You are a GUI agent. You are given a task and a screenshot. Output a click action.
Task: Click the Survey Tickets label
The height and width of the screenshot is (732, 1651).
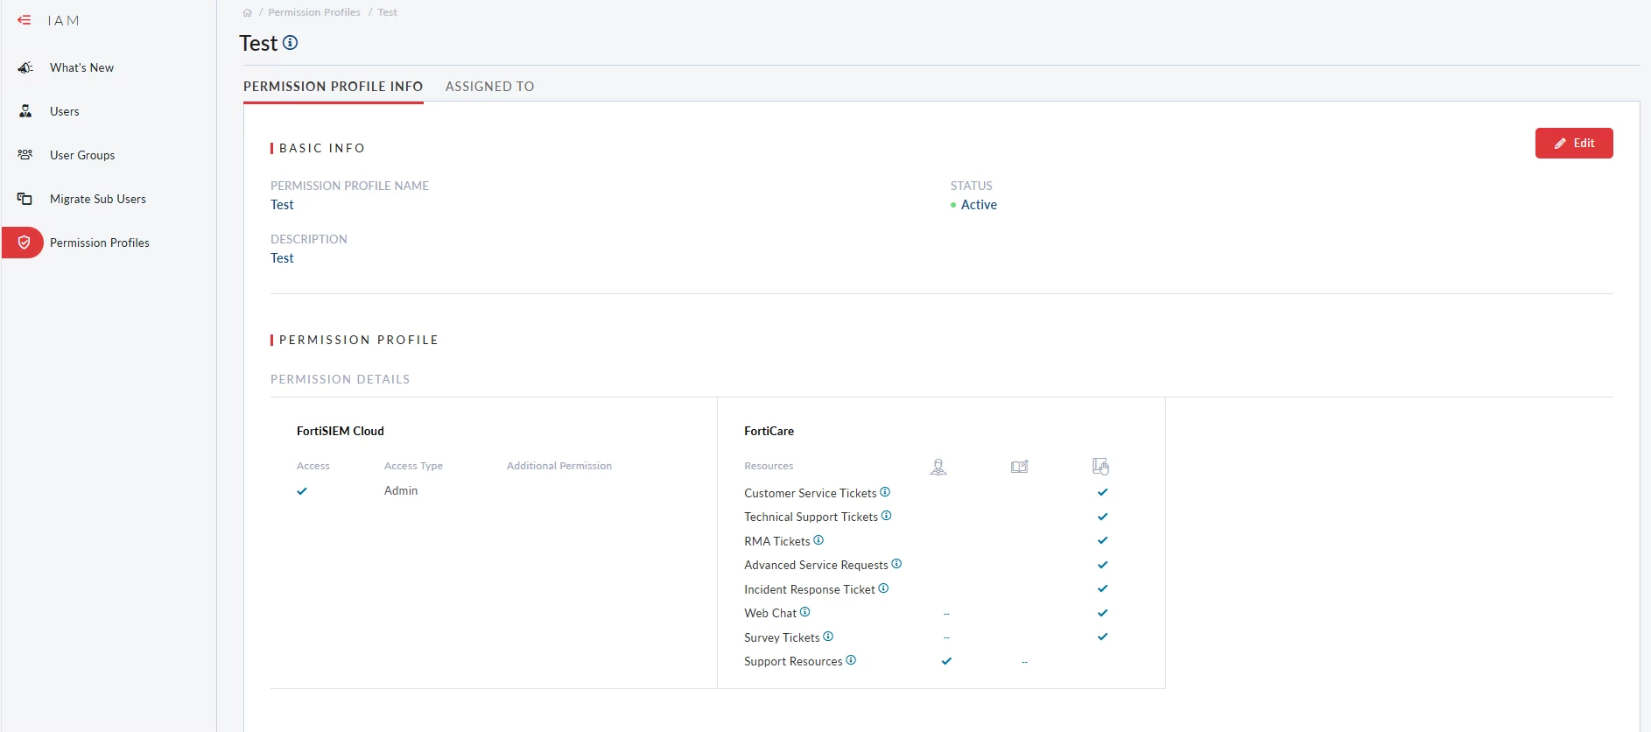pyautogui.click(x=782, y=637)
